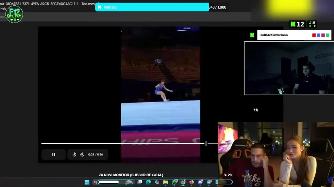Image resolution: width=334 pixels, height=187 pixels.
Task: Click the F12 Kick Fam logo
Action: (x=14, y=14)
